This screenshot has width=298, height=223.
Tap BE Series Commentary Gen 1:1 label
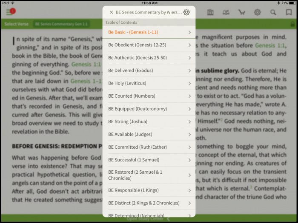point(61,24)
